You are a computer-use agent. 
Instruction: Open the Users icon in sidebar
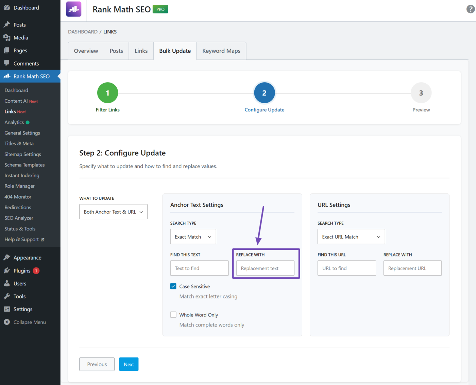[7, 283]
